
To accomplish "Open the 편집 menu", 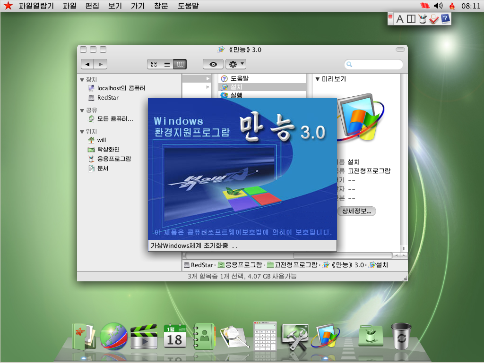I will click(92, 6).
